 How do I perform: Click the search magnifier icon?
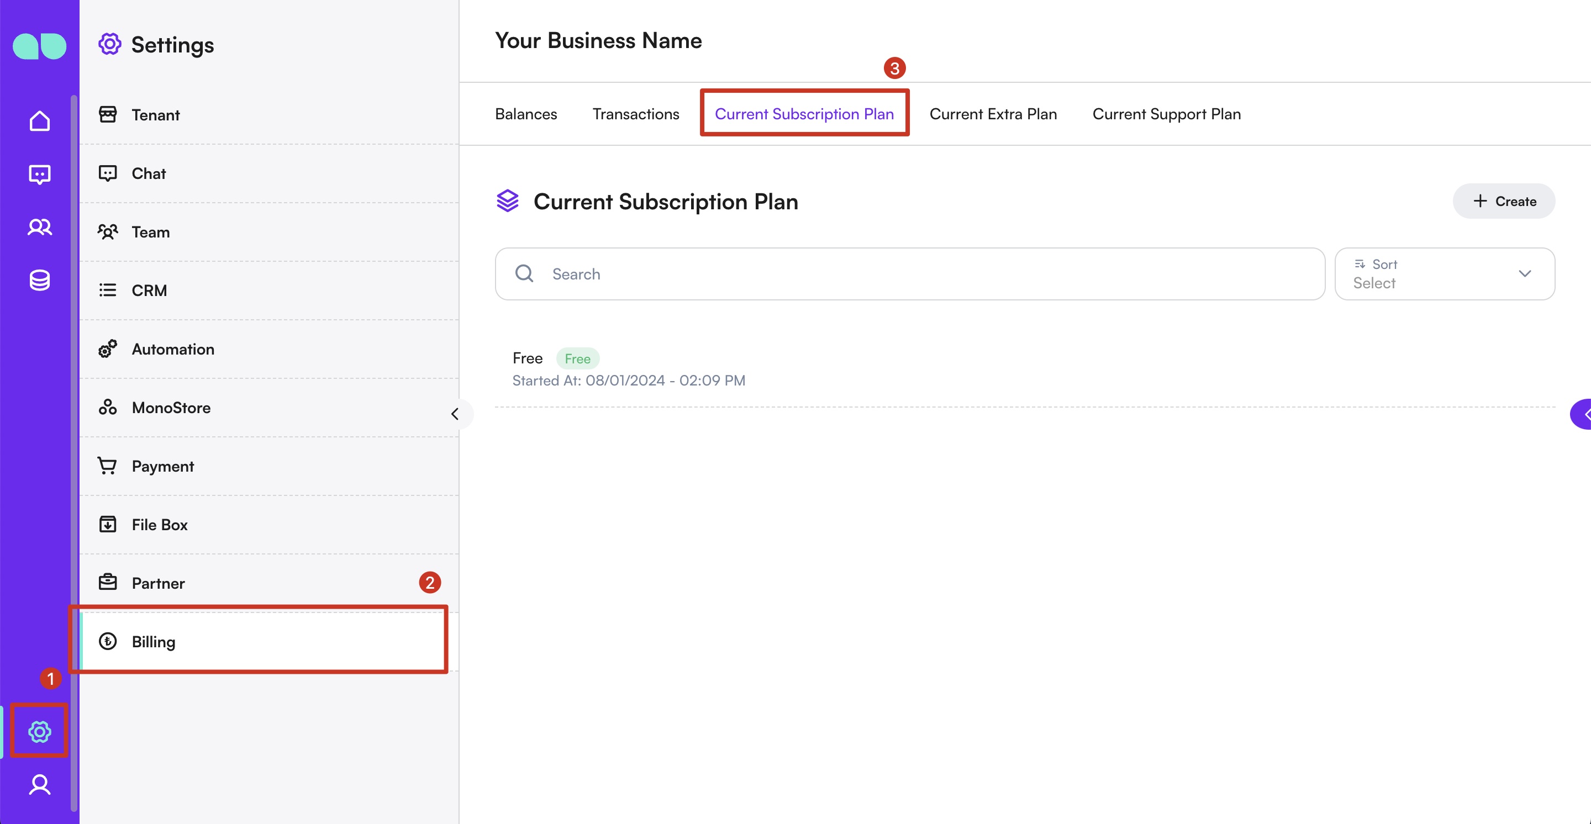click(524, 273)
